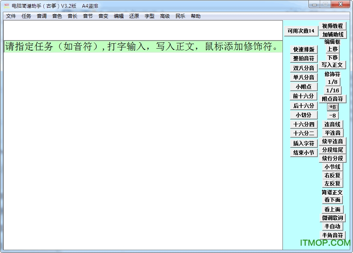Choose the 小附点 rhythm button
353x253 pixels.
[304, 87]
